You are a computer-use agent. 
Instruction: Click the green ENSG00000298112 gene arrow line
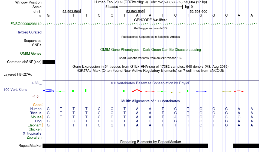(151, 24)
